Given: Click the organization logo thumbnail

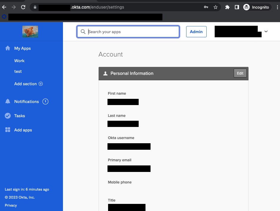Looking at the screenshot, I should coord(30,32).
